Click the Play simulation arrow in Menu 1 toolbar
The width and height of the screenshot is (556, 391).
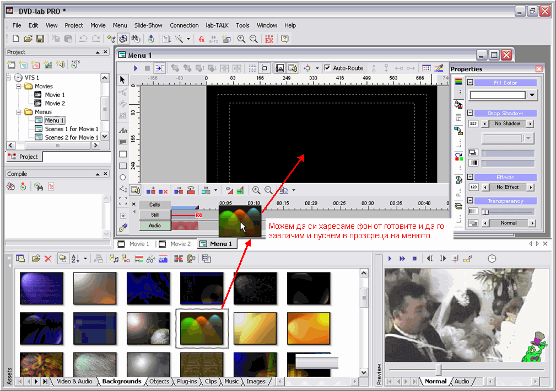(136, 68)
